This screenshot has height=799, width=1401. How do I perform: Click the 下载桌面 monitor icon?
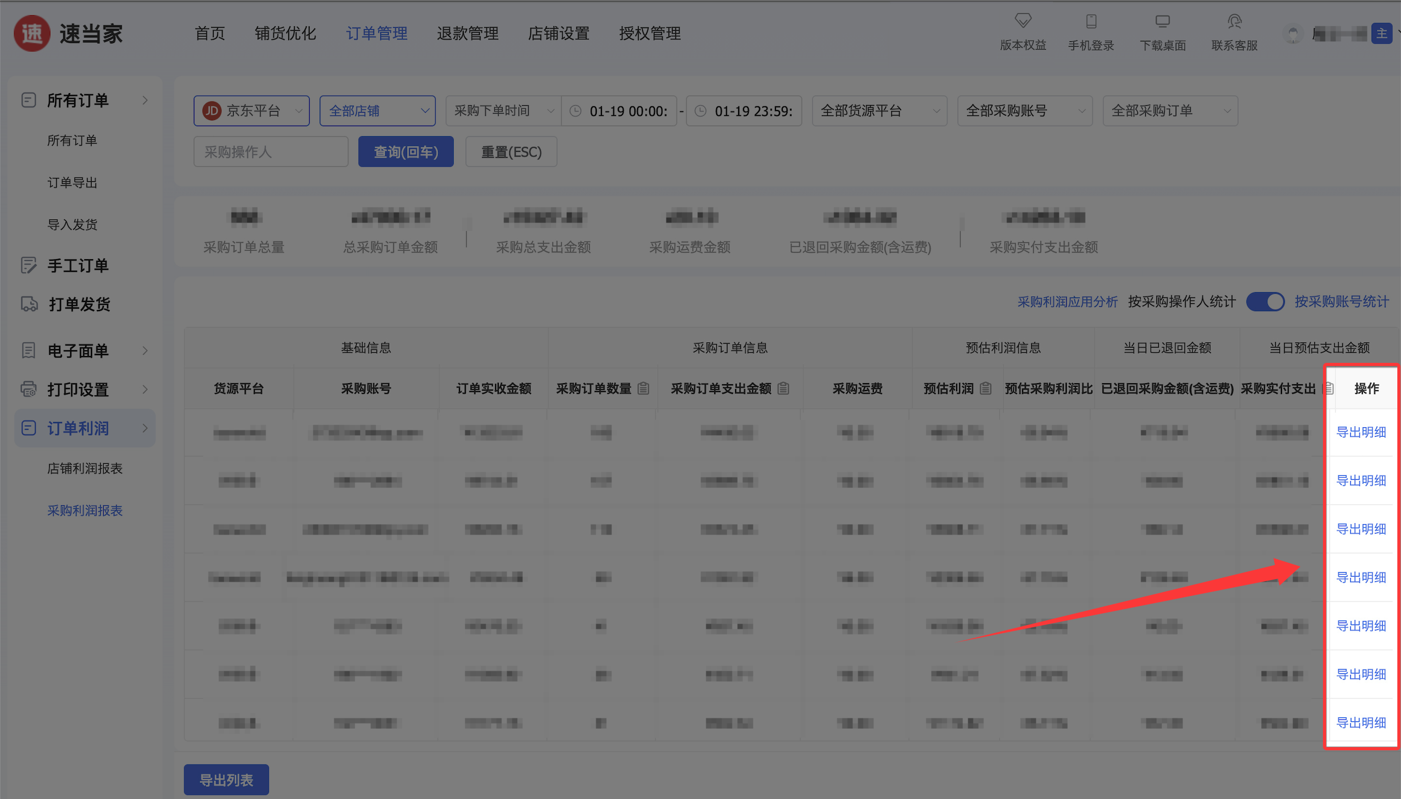(1162, 21)
